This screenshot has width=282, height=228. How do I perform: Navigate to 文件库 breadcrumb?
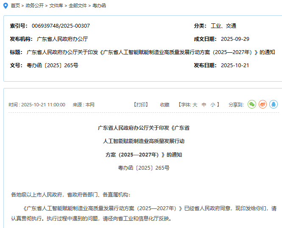pyautogui.click(x=56, y=6)
